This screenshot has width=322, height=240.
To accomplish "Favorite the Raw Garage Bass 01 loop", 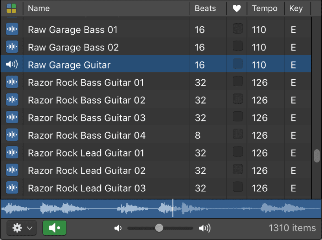I will [x=238, y=28].
